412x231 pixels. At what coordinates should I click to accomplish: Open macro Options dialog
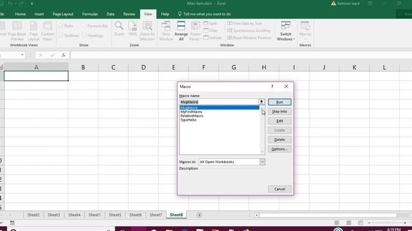click(279, 150)
